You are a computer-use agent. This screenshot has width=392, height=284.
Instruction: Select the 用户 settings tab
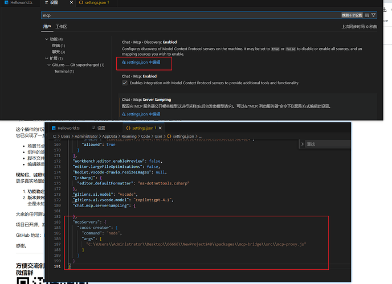47,27
